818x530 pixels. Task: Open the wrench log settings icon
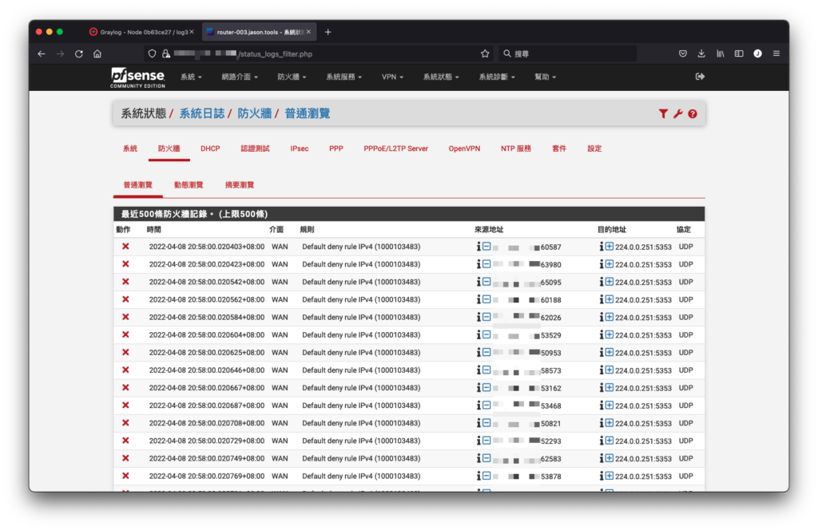click(x=677, y=113)
